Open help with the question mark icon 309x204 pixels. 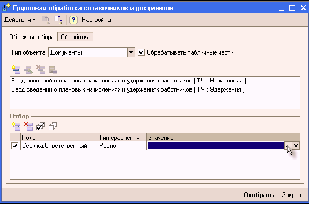click(73, 20)
